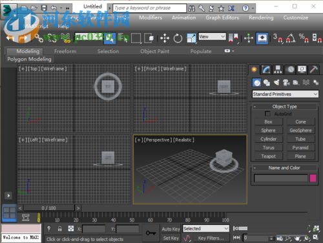Screen dimensions: 323x243
Task: Toggle the Auto Key button
Action: [x=171, y=229]
